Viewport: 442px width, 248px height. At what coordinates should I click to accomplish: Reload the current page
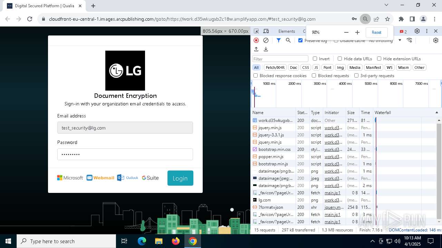pos(30,19)
